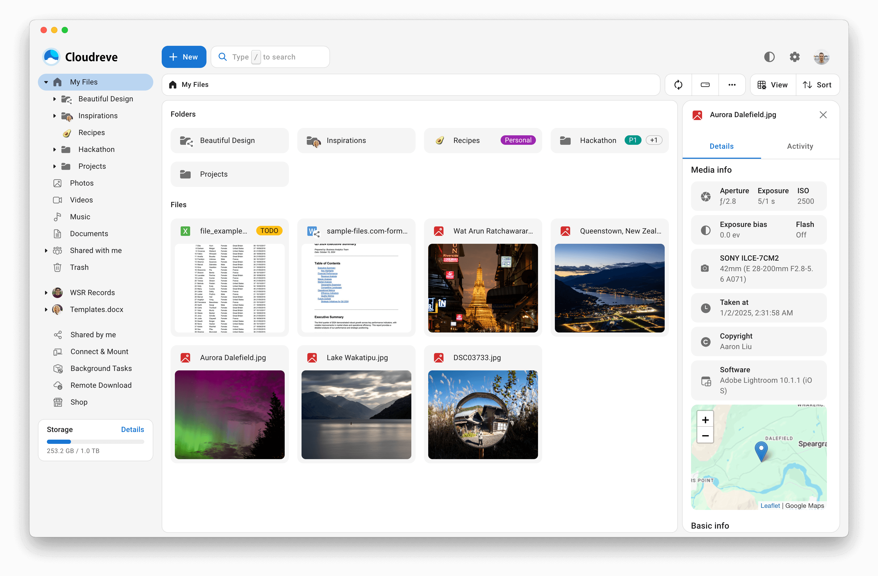The height and width of the screenshot is (576, 878).
Task: Close the Aurora Dalefield.jpg details panel
Action: tap(823, 115)
